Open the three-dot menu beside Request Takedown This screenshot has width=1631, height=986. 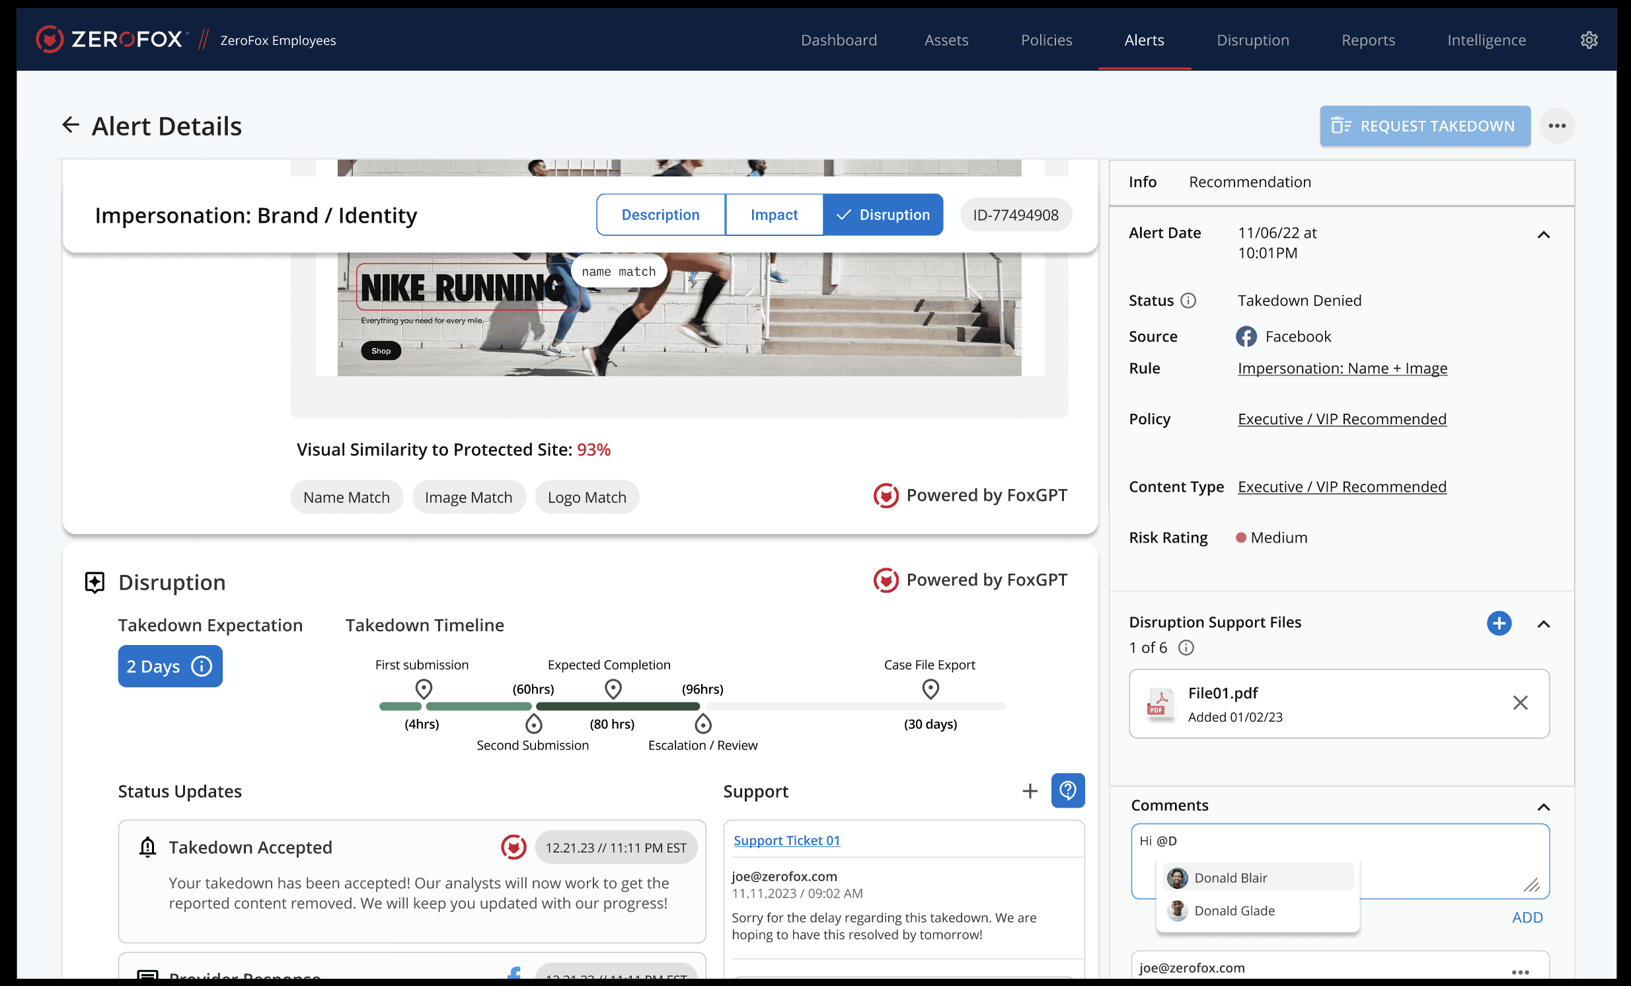[x=1556, y=126]
